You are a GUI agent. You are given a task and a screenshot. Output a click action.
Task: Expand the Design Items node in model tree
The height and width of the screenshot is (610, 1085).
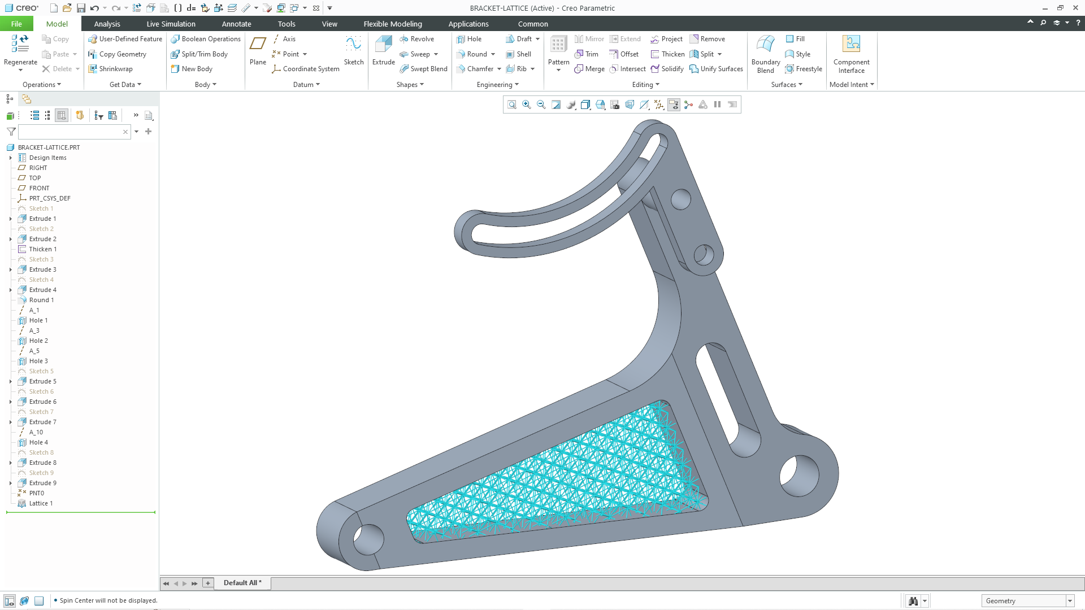point(10,158)
